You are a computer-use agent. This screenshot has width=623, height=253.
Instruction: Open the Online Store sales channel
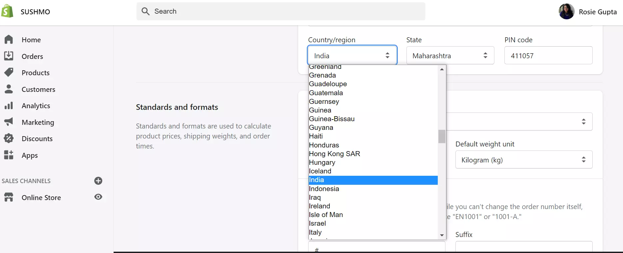point(41,197)
